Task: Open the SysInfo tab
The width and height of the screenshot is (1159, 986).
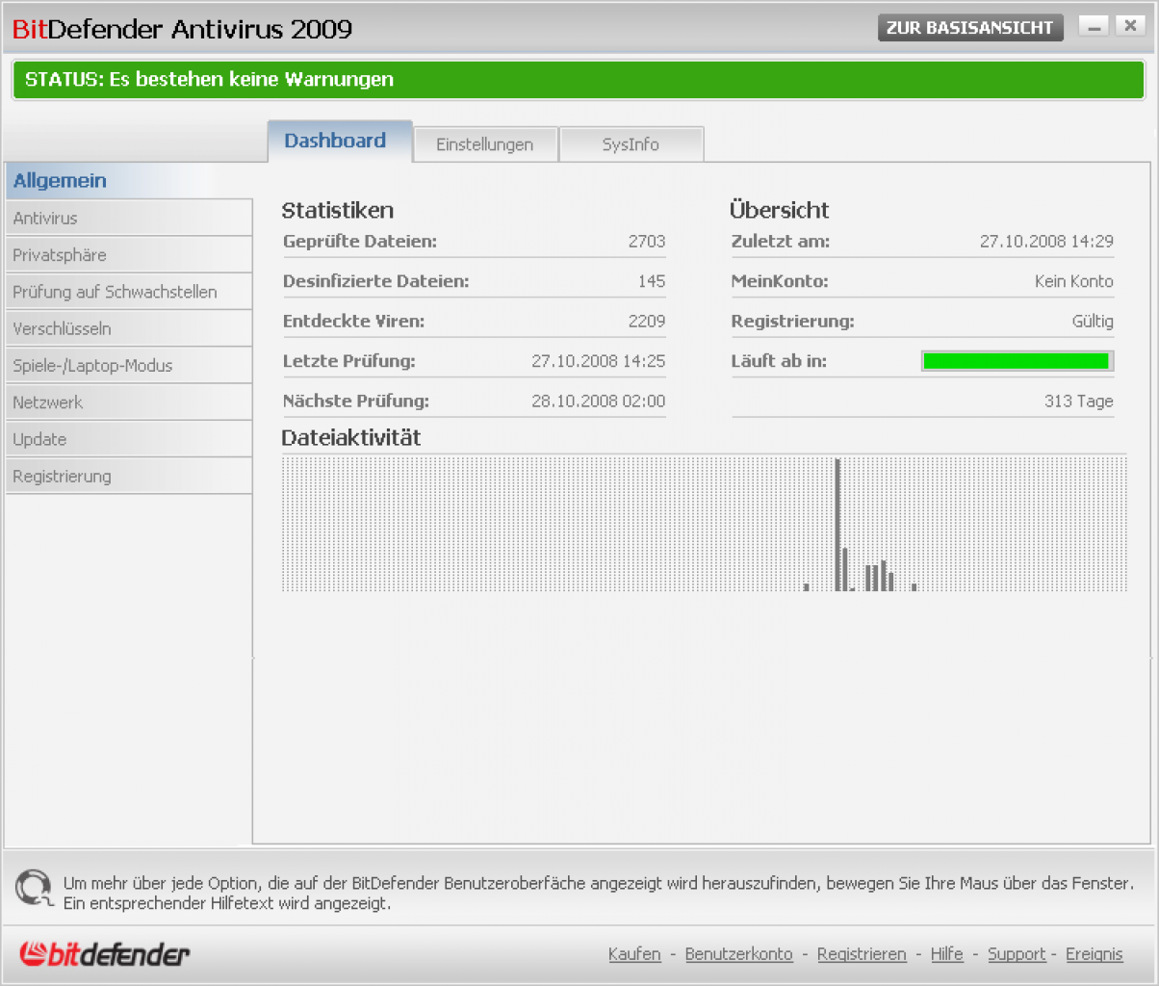Action: click(x=631, y=144)
